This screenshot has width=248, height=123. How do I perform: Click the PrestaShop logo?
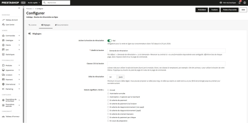(x=10, y=3)
